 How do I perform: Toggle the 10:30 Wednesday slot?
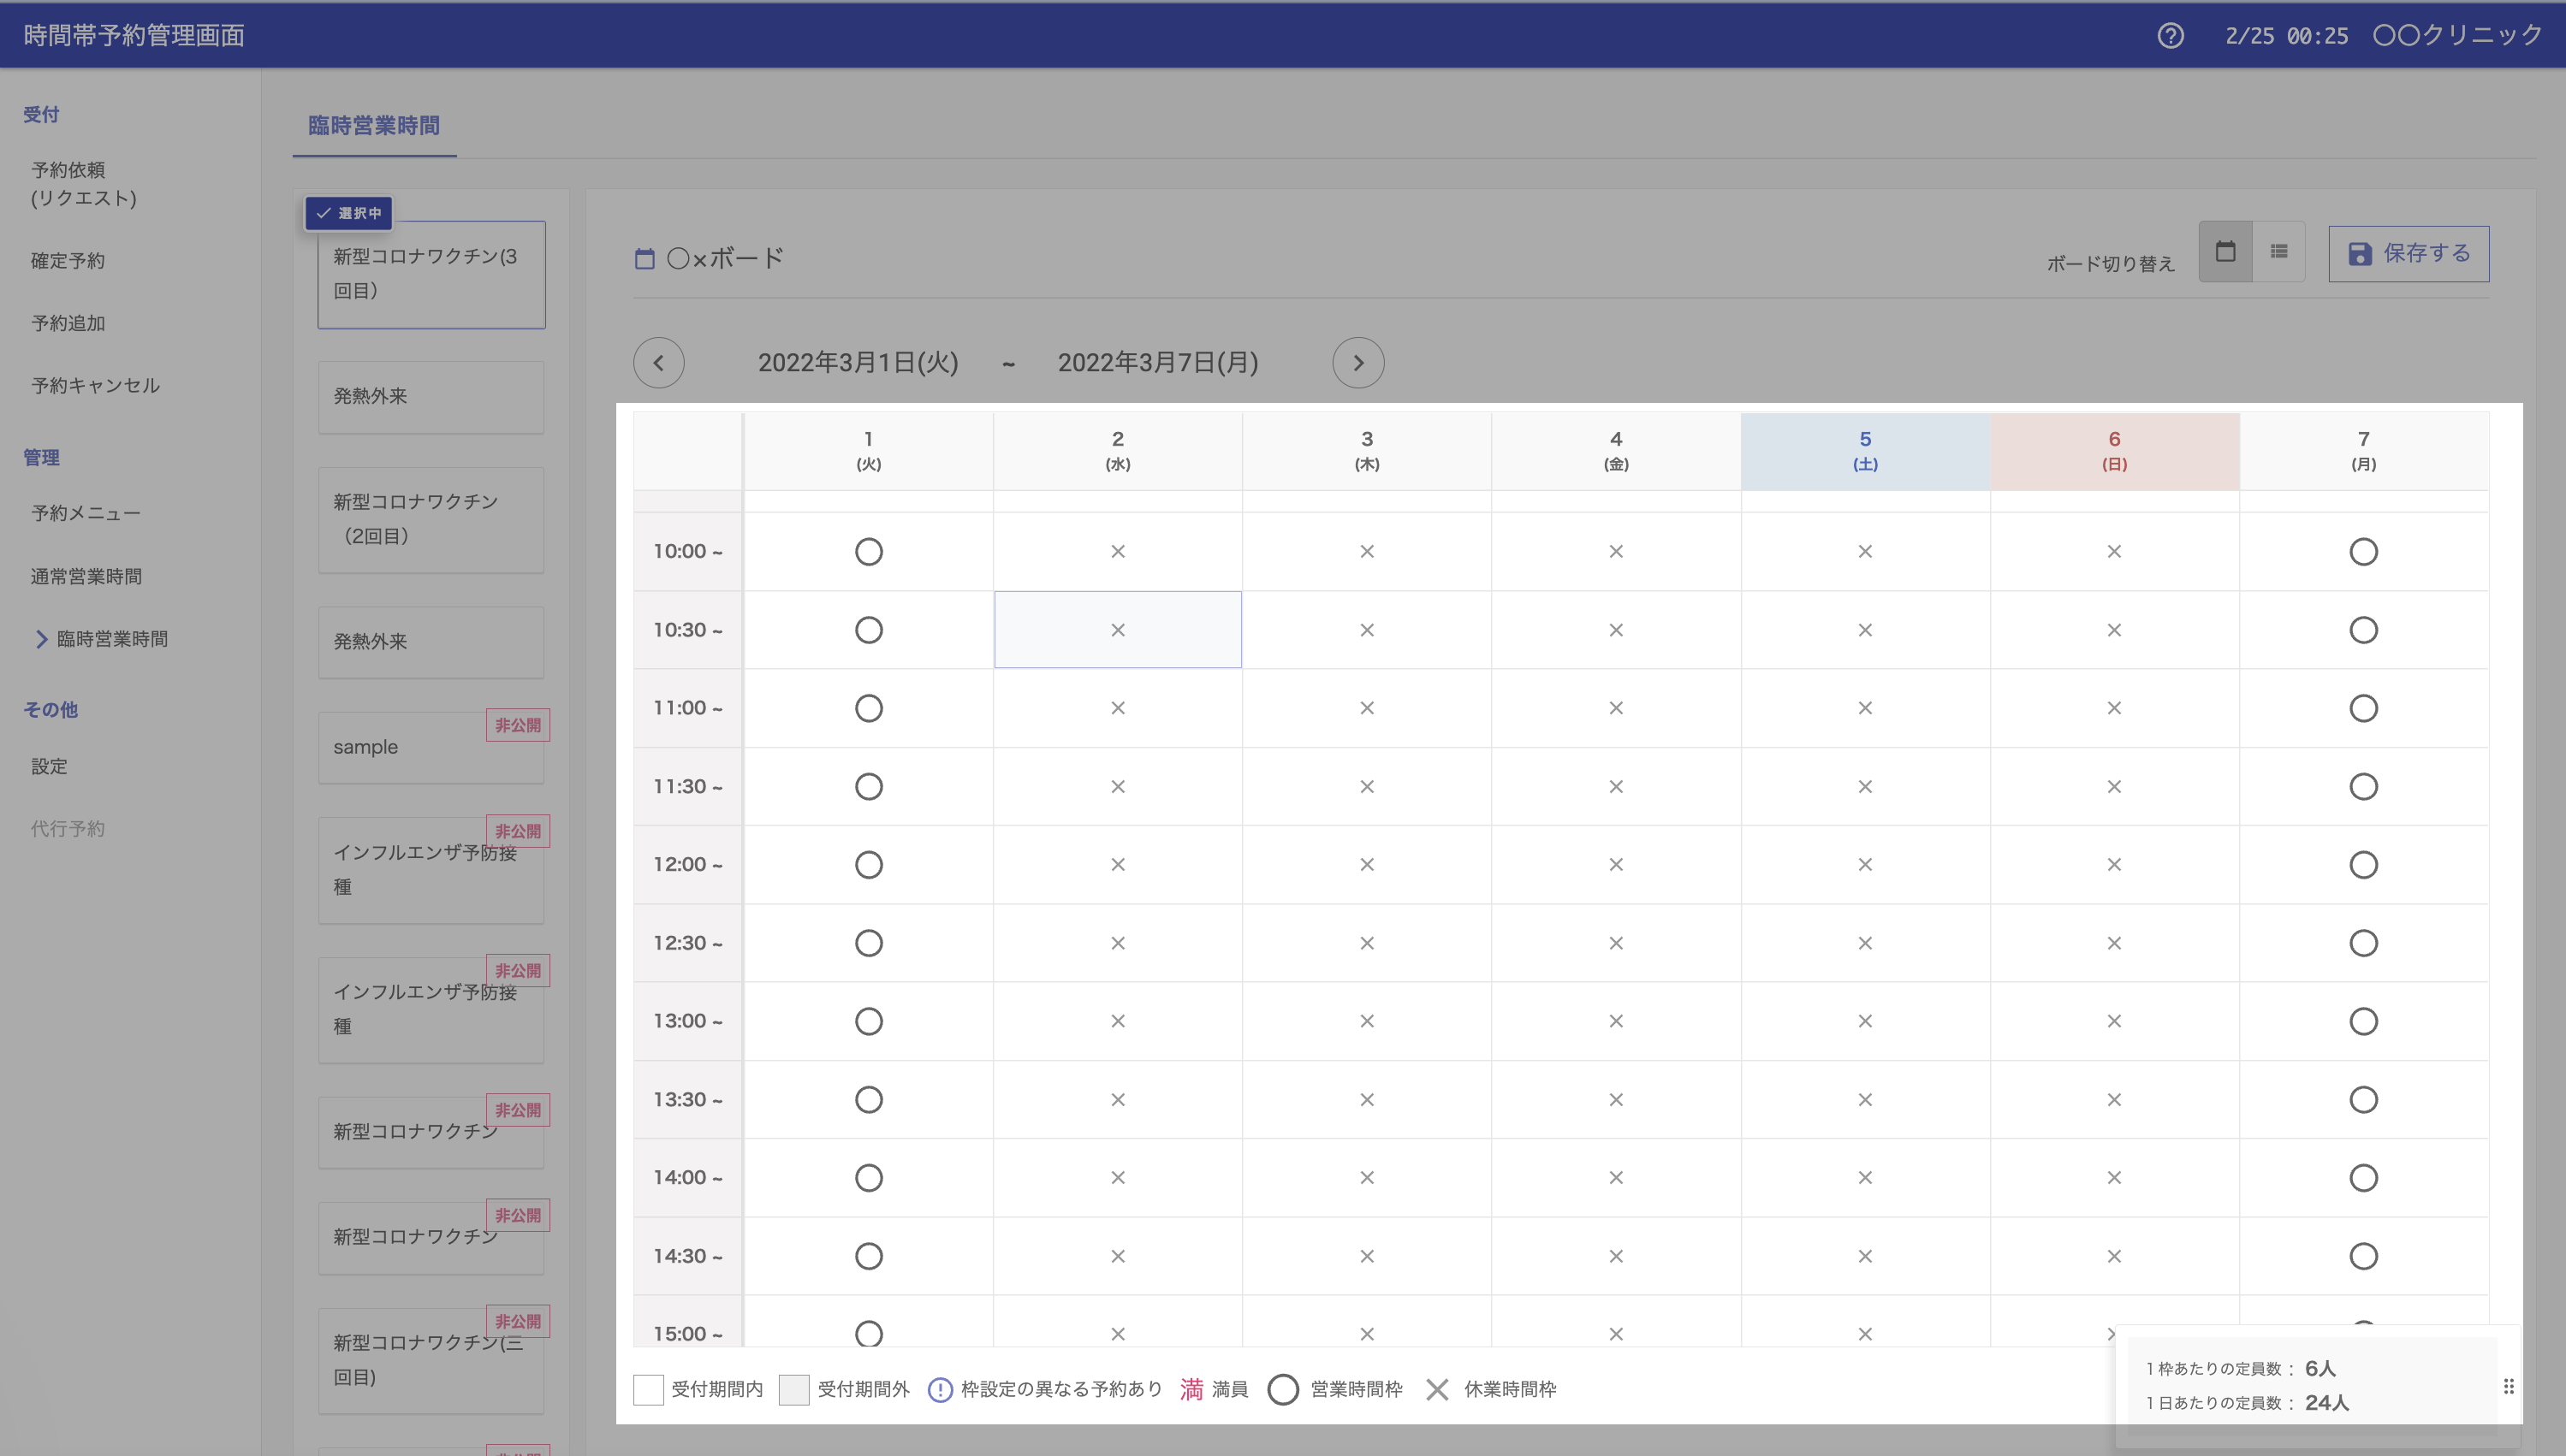point(1118,630)
